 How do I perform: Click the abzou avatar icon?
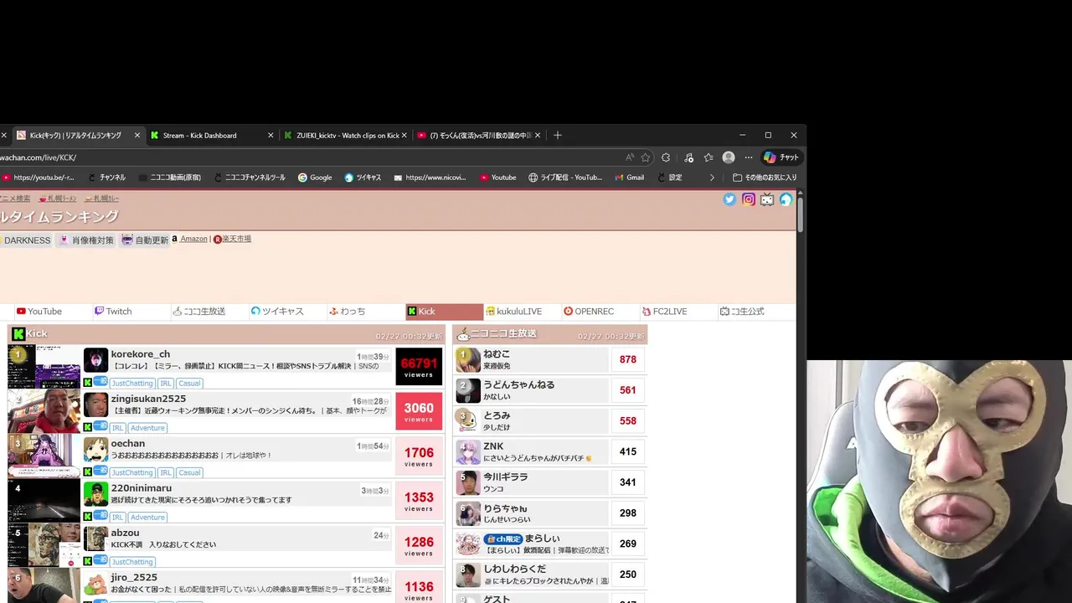point(95,539)
